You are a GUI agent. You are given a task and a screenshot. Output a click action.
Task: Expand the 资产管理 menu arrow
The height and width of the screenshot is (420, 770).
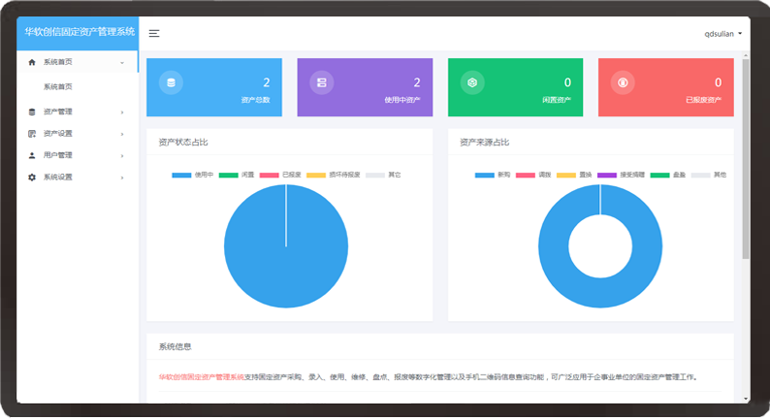122,113
